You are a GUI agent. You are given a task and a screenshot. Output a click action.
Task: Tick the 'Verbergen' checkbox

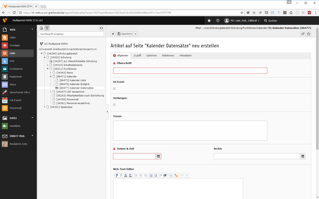114,105
